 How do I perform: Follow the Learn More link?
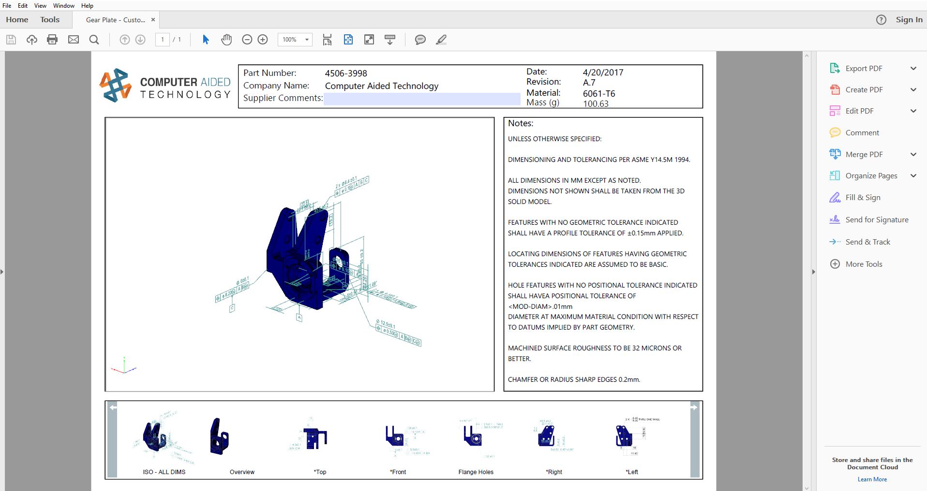(x=872, y=479)
